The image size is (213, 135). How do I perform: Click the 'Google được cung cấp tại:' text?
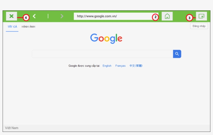84,66
